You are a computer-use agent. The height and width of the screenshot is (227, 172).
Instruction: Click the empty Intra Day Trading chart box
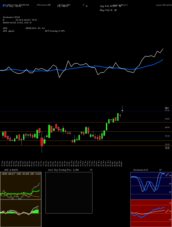pyautogui.click(x=69, y=193)
